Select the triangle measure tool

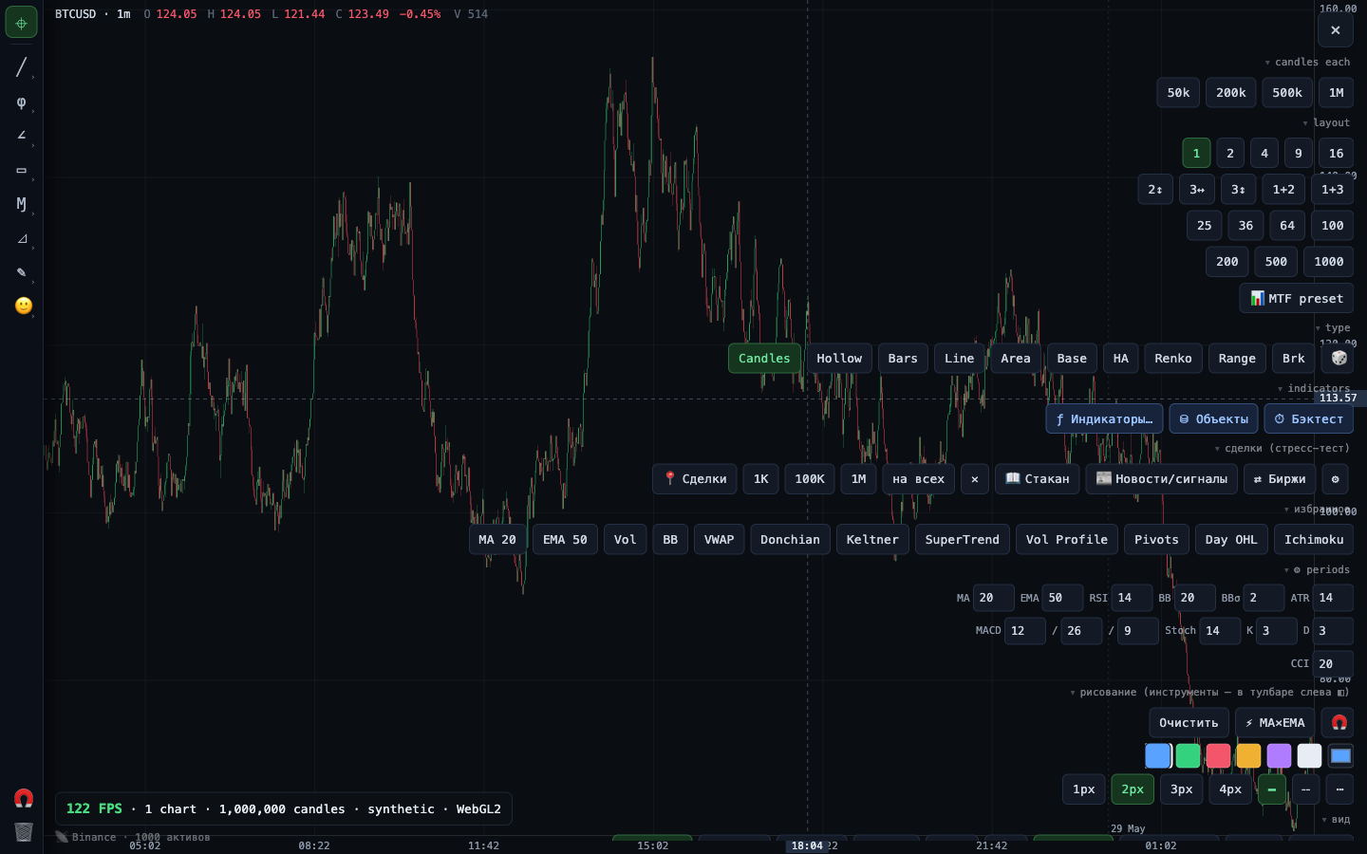point(21,238)
